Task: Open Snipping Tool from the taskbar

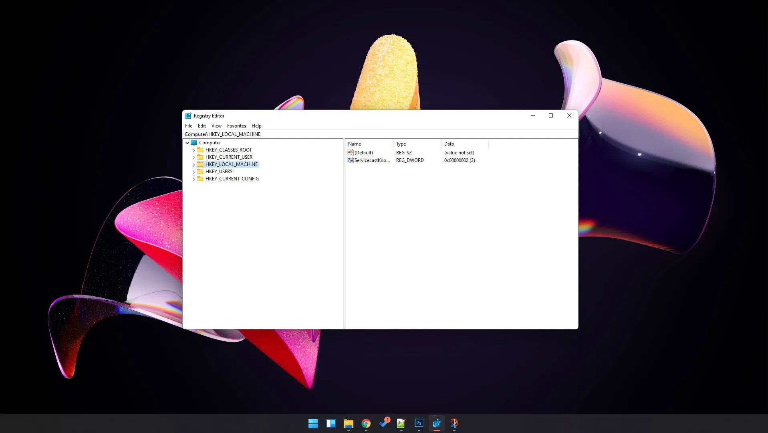Action: tap(454, 423)
